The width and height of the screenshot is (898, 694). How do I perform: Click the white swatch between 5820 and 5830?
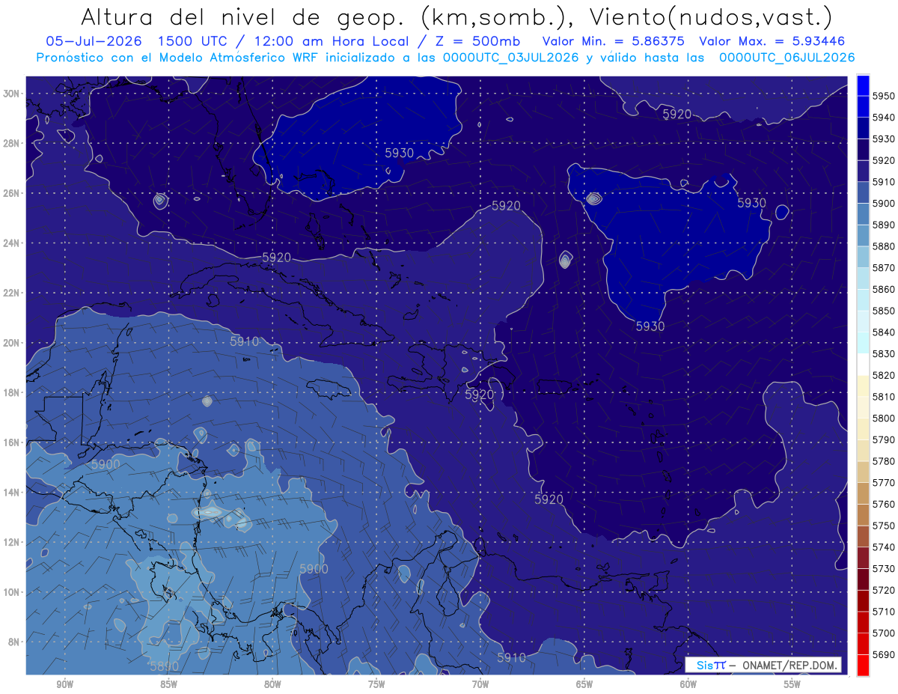pyautogui.click(x=863, y=364)
